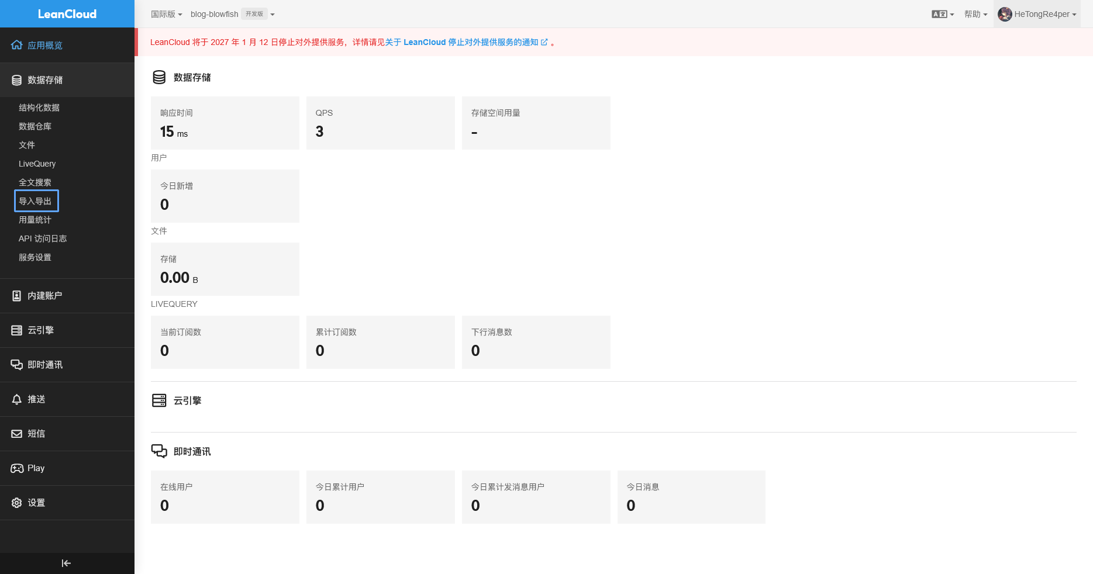The height and width of the screenshot is (574, 1093).
Task: Click the 云引擎 server icon in sidebar
Action: pos(16,330)
